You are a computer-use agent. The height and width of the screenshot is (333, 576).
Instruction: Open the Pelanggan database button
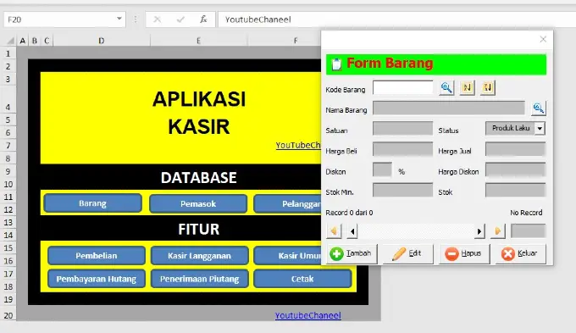point(287,203)
